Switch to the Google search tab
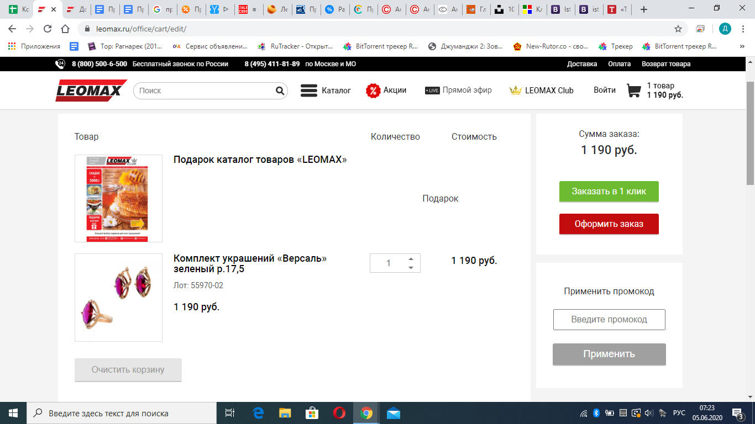The image size is (755, 424). 163,9
